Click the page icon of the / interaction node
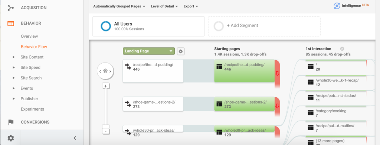Viewport: 380px width, 145px height. point(311,67)
